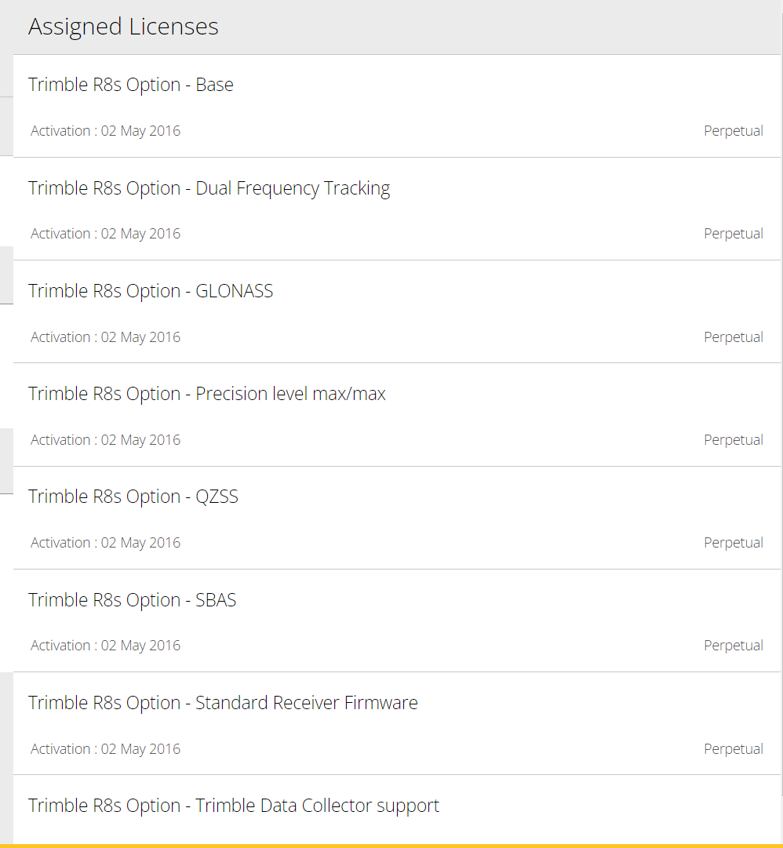
Task: Select the QZSS option license
Action: coord(397,518)
